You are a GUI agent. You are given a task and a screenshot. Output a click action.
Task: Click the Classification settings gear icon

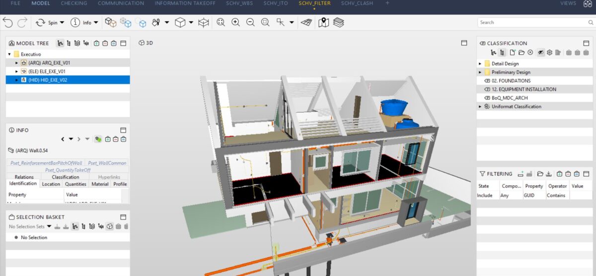pos(550,52)
